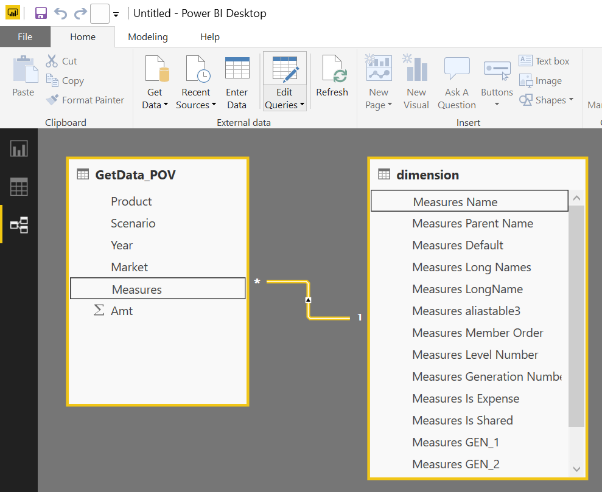Screen dimensions: 602x492
Task: Open the File tab
Action: pyautogui.click(x=25, y=37)
